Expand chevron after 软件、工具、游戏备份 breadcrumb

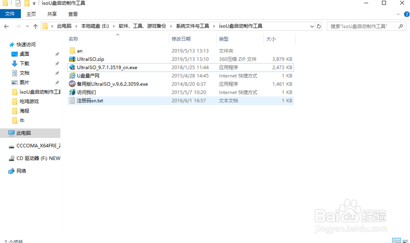tap(171, 26)
